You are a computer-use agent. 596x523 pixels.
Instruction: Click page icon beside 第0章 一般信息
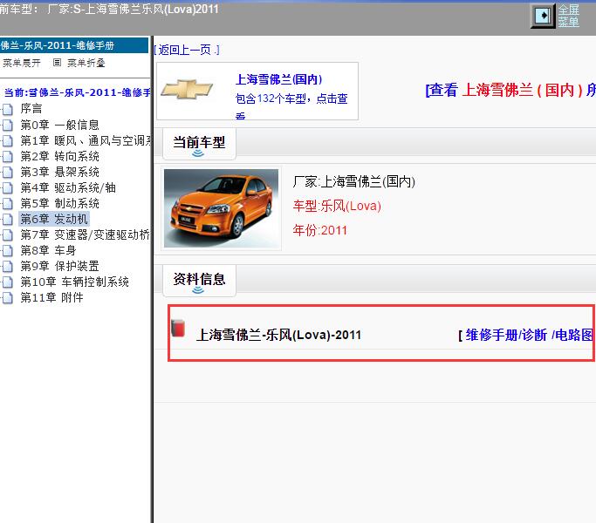point(7,126)
